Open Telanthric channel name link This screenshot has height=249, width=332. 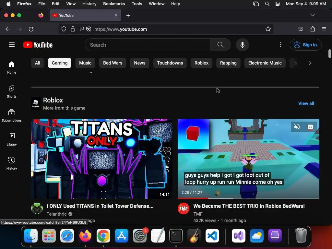click(57, 214)
